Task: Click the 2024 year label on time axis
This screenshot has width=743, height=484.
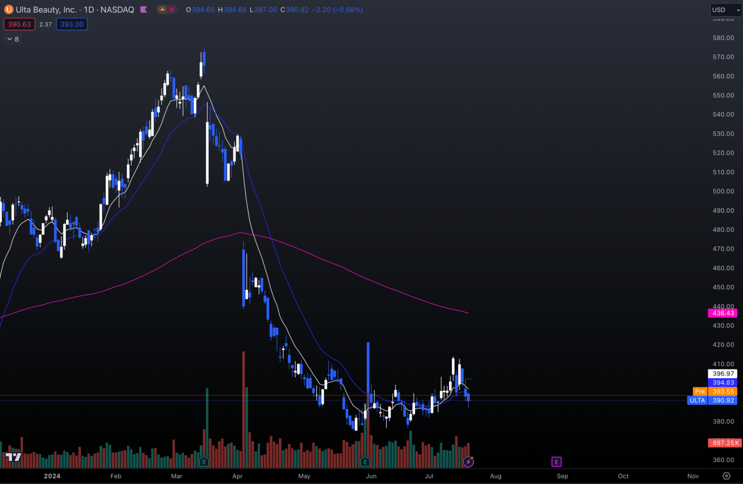Action: [x=52, y=476]
